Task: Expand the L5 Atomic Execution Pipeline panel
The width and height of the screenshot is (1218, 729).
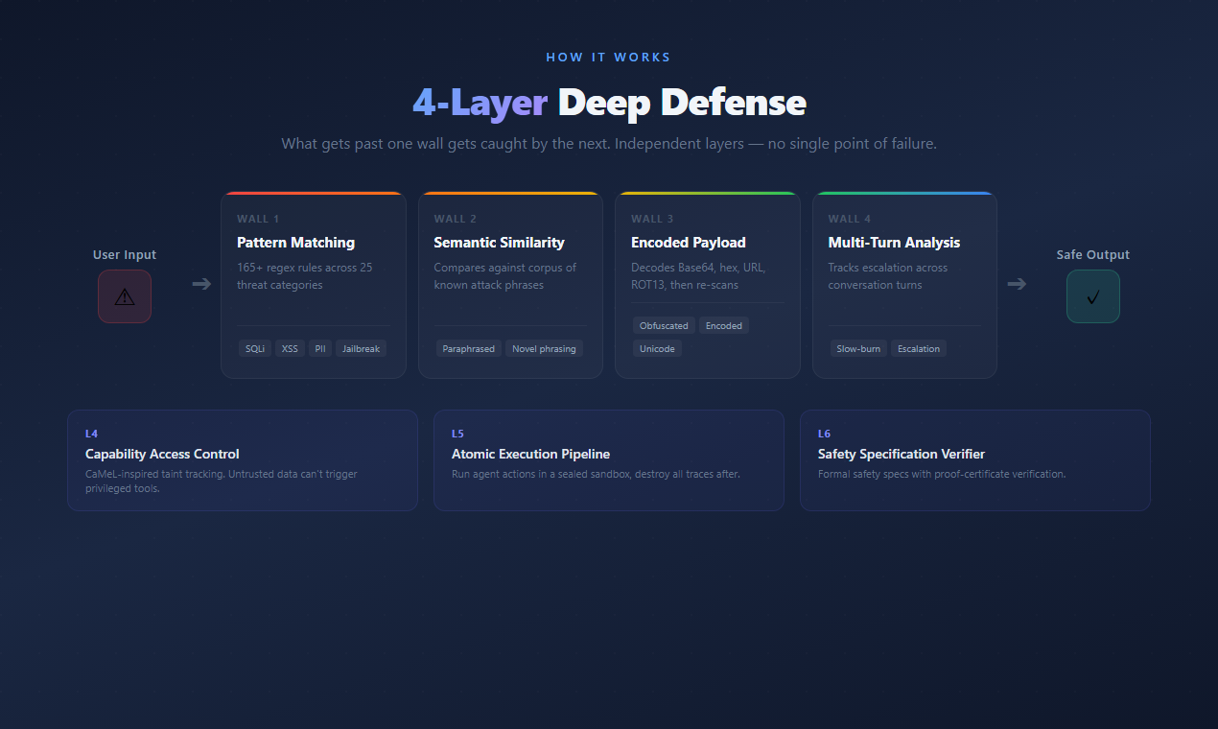Action: [x=608, y=460]
